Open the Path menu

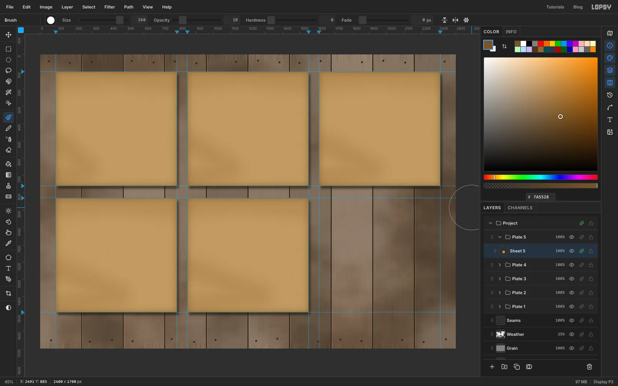129,7
